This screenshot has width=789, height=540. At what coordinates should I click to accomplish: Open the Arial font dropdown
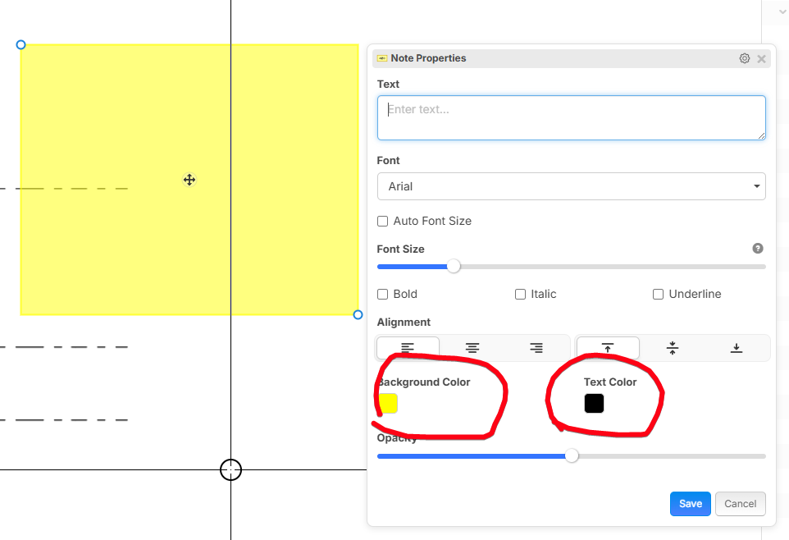click(571, 186)
